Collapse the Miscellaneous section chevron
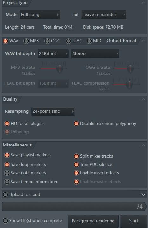The height and width of the screenshot is (228, 148). (143, 145)
